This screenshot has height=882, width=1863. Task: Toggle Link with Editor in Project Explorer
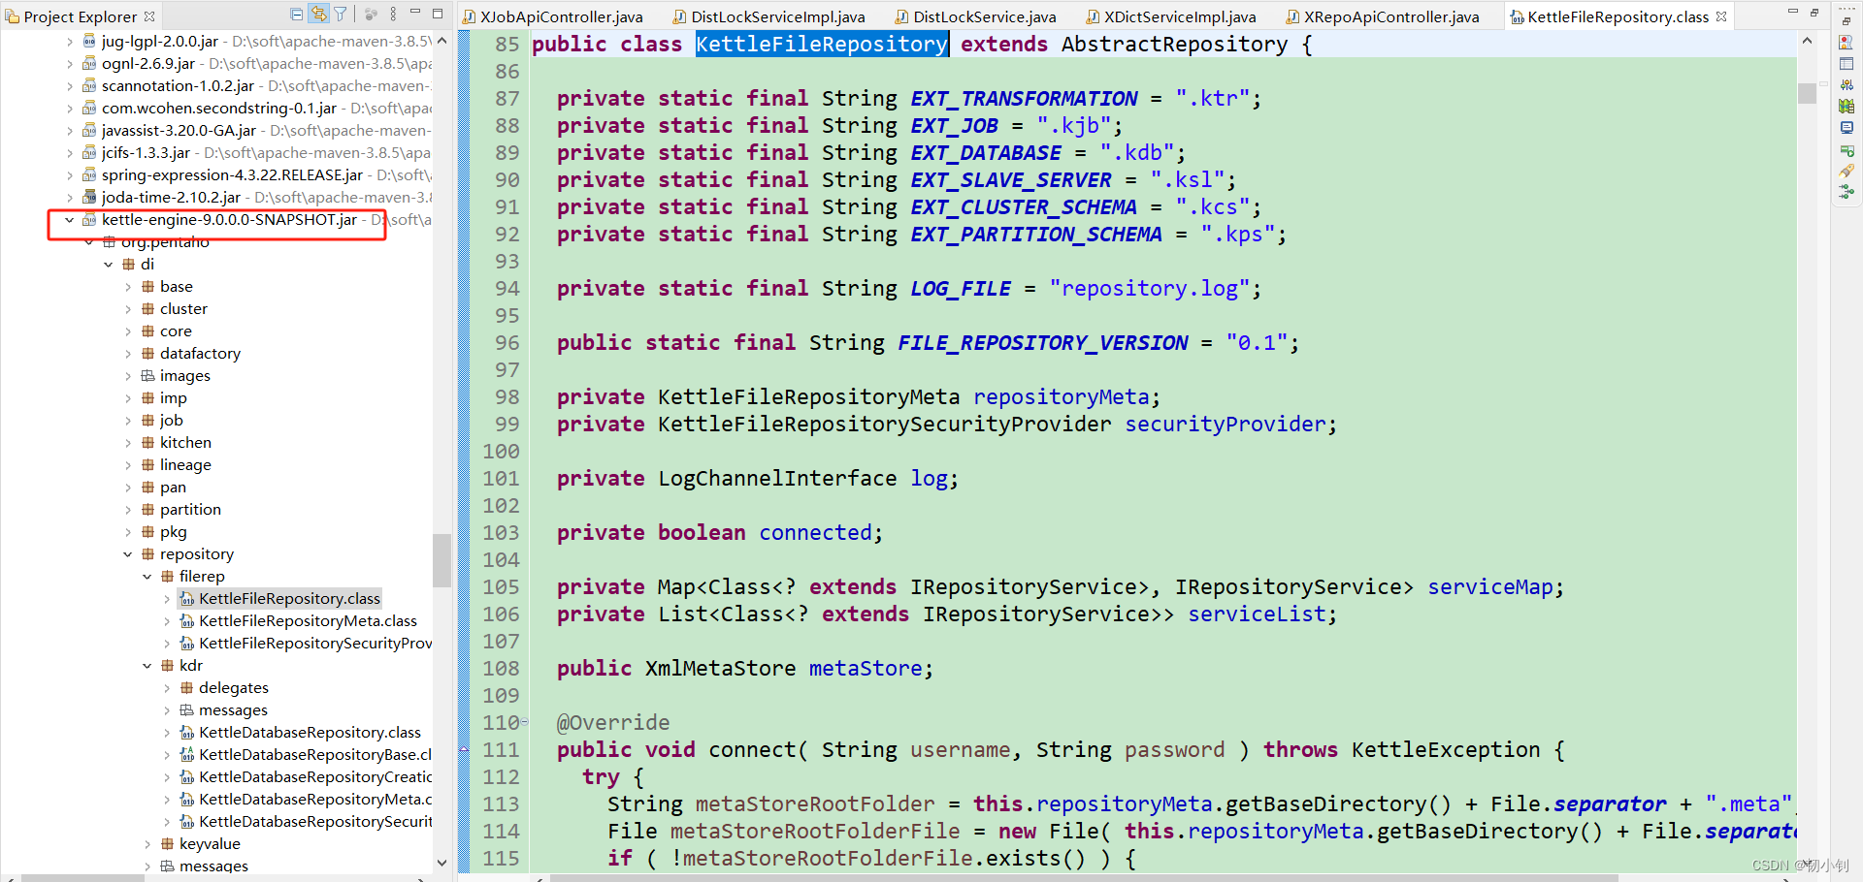(318, 14)
